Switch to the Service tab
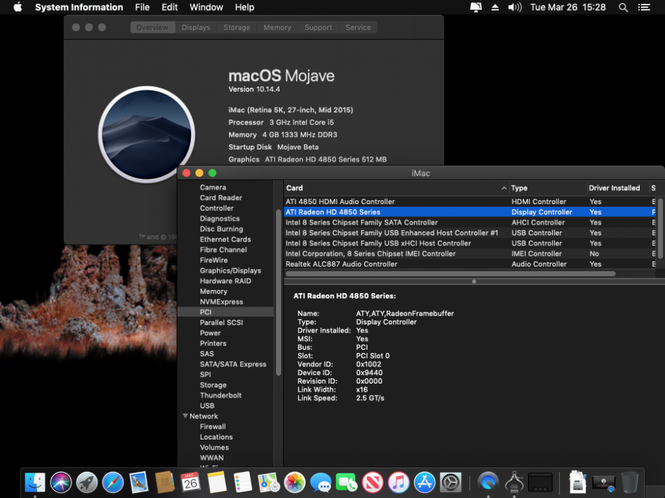 (x=358, y=27)
